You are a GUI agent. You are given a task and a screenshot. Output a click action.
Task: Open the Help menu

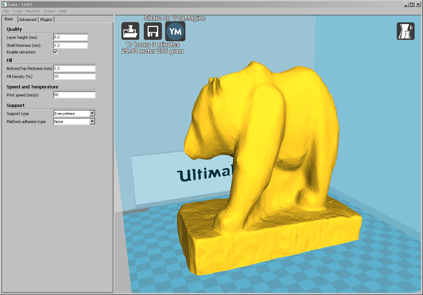[x=63, y=11]
